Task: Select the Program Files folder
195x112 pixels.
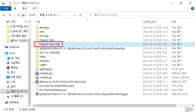Action: (47, 40)
